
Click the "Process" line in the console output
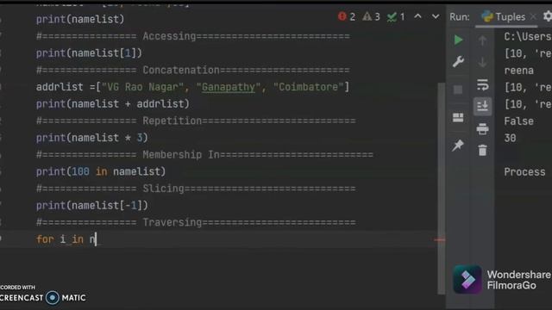[525, 172]
